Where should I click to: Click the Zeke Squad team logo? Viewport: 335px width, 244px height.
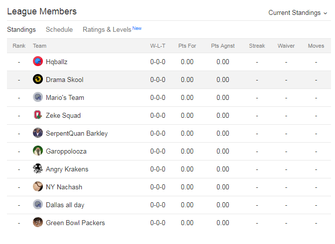coord(38,115)
